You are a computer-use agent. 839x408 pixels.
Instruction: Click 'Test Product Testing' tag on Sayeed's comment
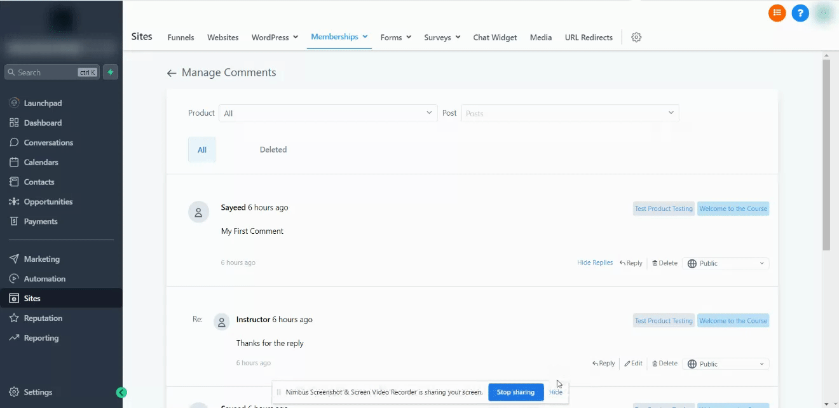[x=664, y=208]
